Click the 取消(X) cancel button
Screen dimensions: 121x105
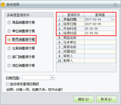(x=107, y=99)
